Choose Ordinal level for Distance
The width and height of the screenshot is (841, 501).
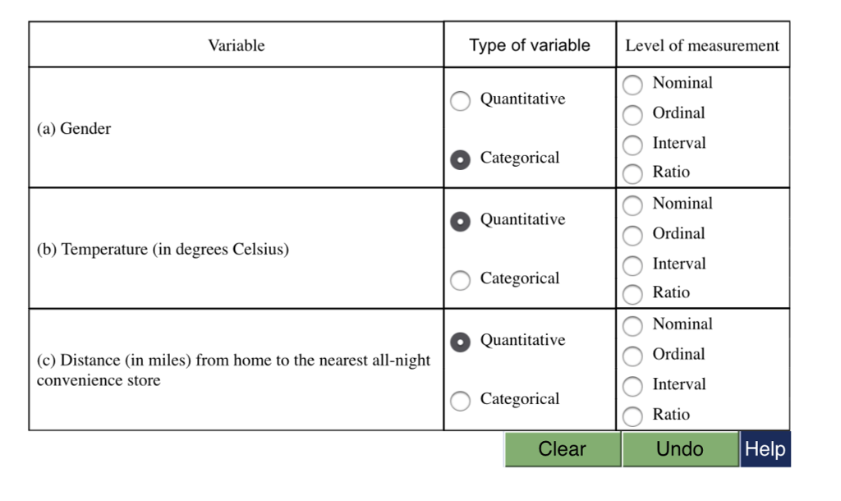pos(633,356)
